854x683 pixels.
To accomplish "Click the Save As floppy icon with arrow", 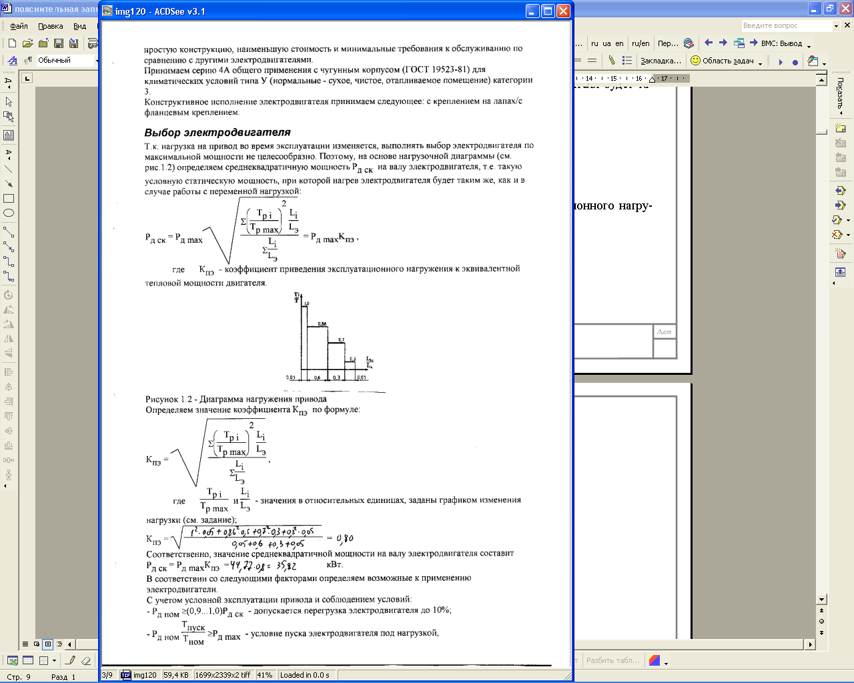I will tap(73, 43).
